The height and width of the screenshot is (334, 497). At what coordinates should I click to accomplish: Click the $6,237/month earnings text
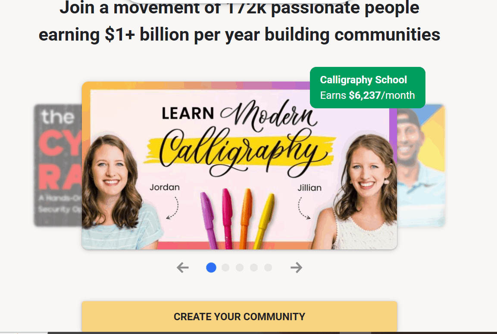coord(381,95)
